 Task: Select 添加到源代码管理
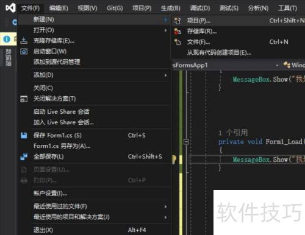tap(95, 62)
